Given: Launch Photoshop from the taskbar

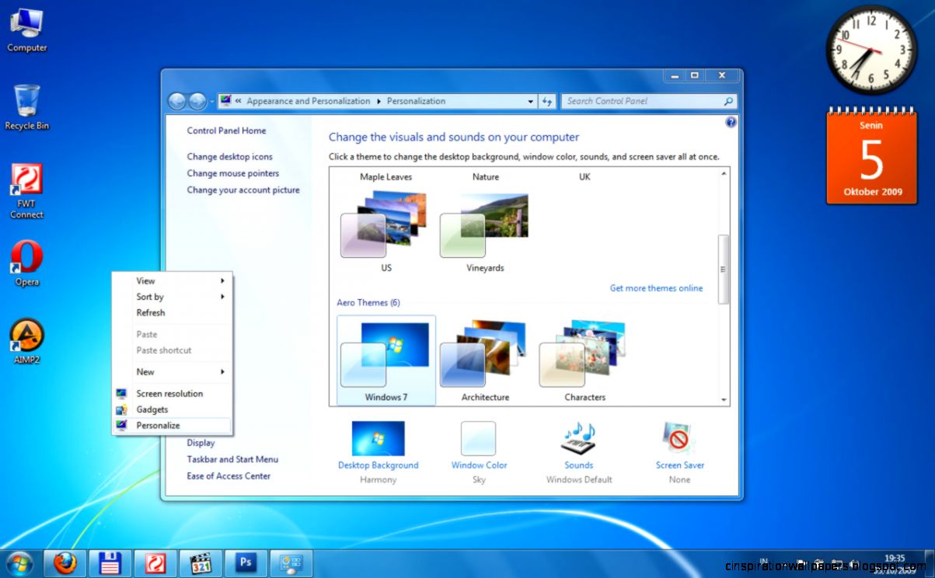Looking at the screenshot, I should point(246,563).
